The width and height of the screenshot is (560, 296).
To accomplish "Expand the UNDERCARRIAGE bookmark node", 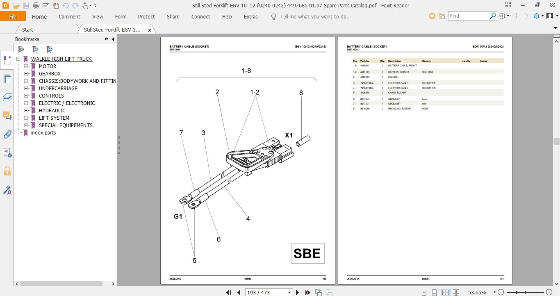I will (x=26, y=89).
